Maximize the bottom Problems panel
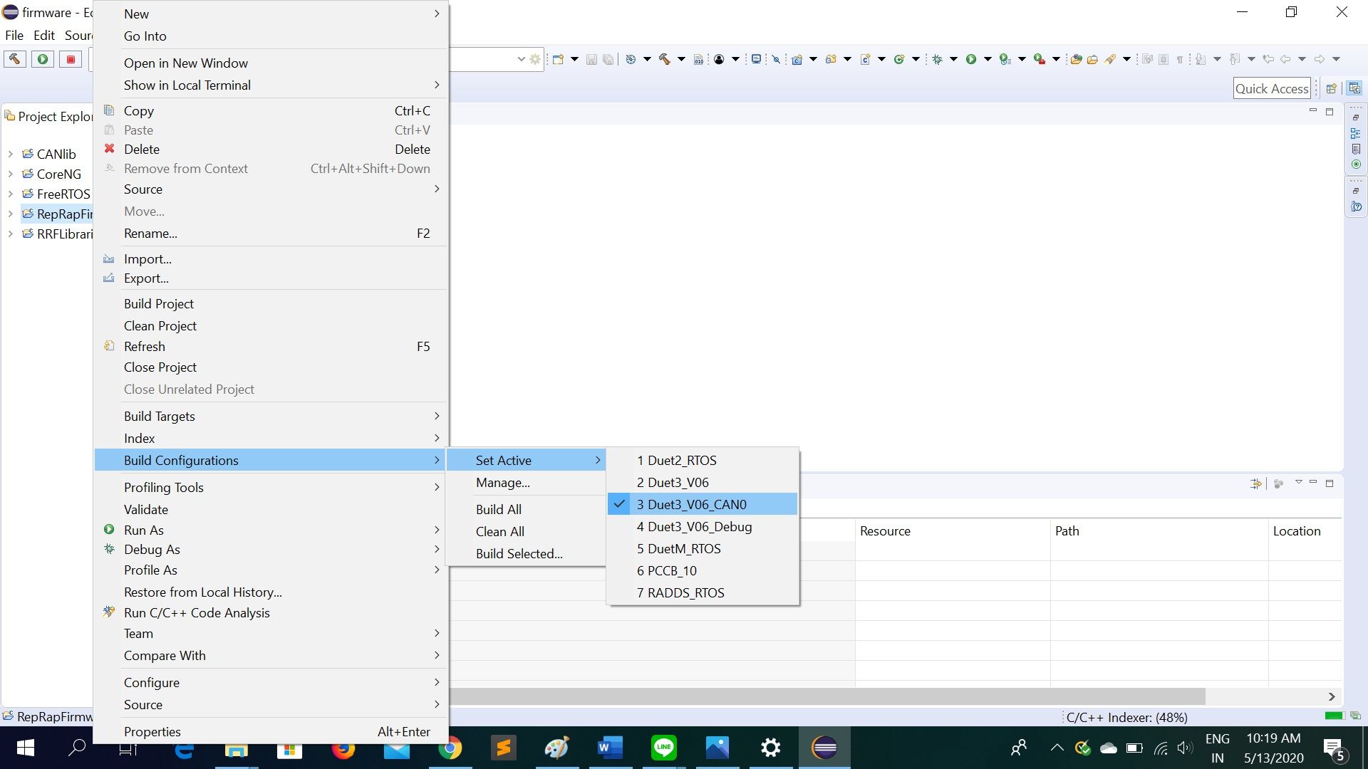This screenshot has width=1368, height=769. coord(1330,483)
